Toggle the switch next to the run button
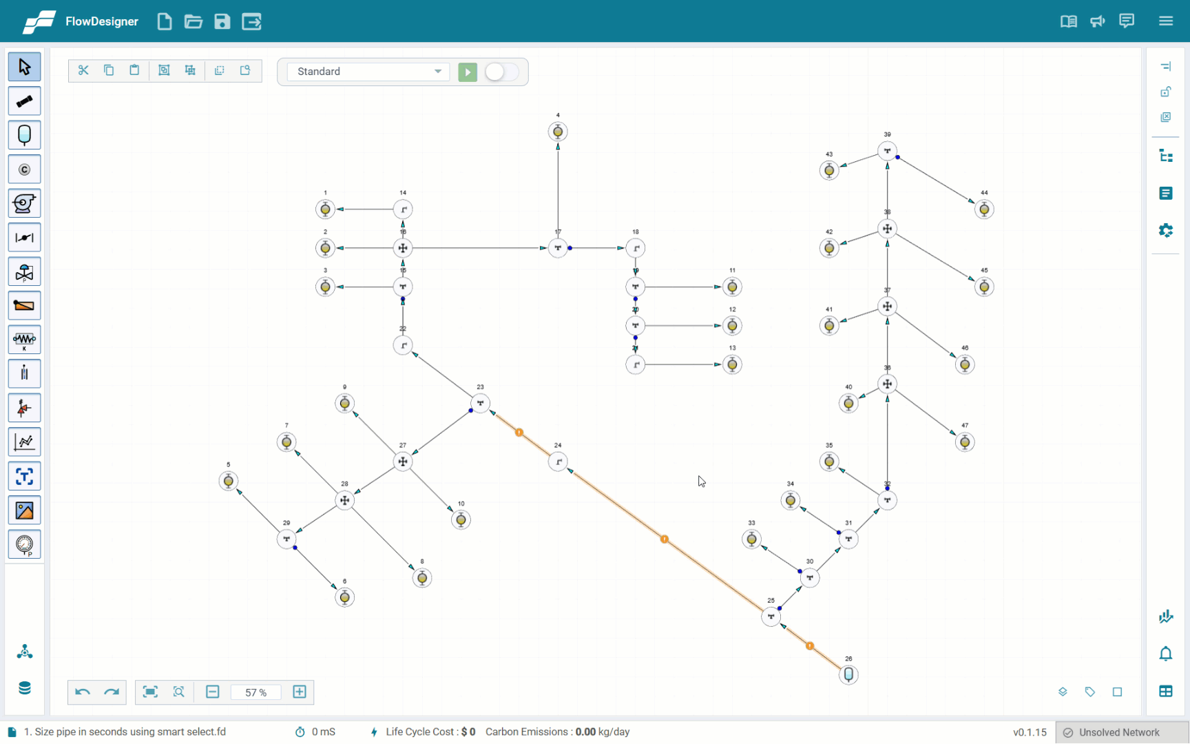Image resolution: width=1190 pixels, height=744 pixels. click(x=501, y=72)
